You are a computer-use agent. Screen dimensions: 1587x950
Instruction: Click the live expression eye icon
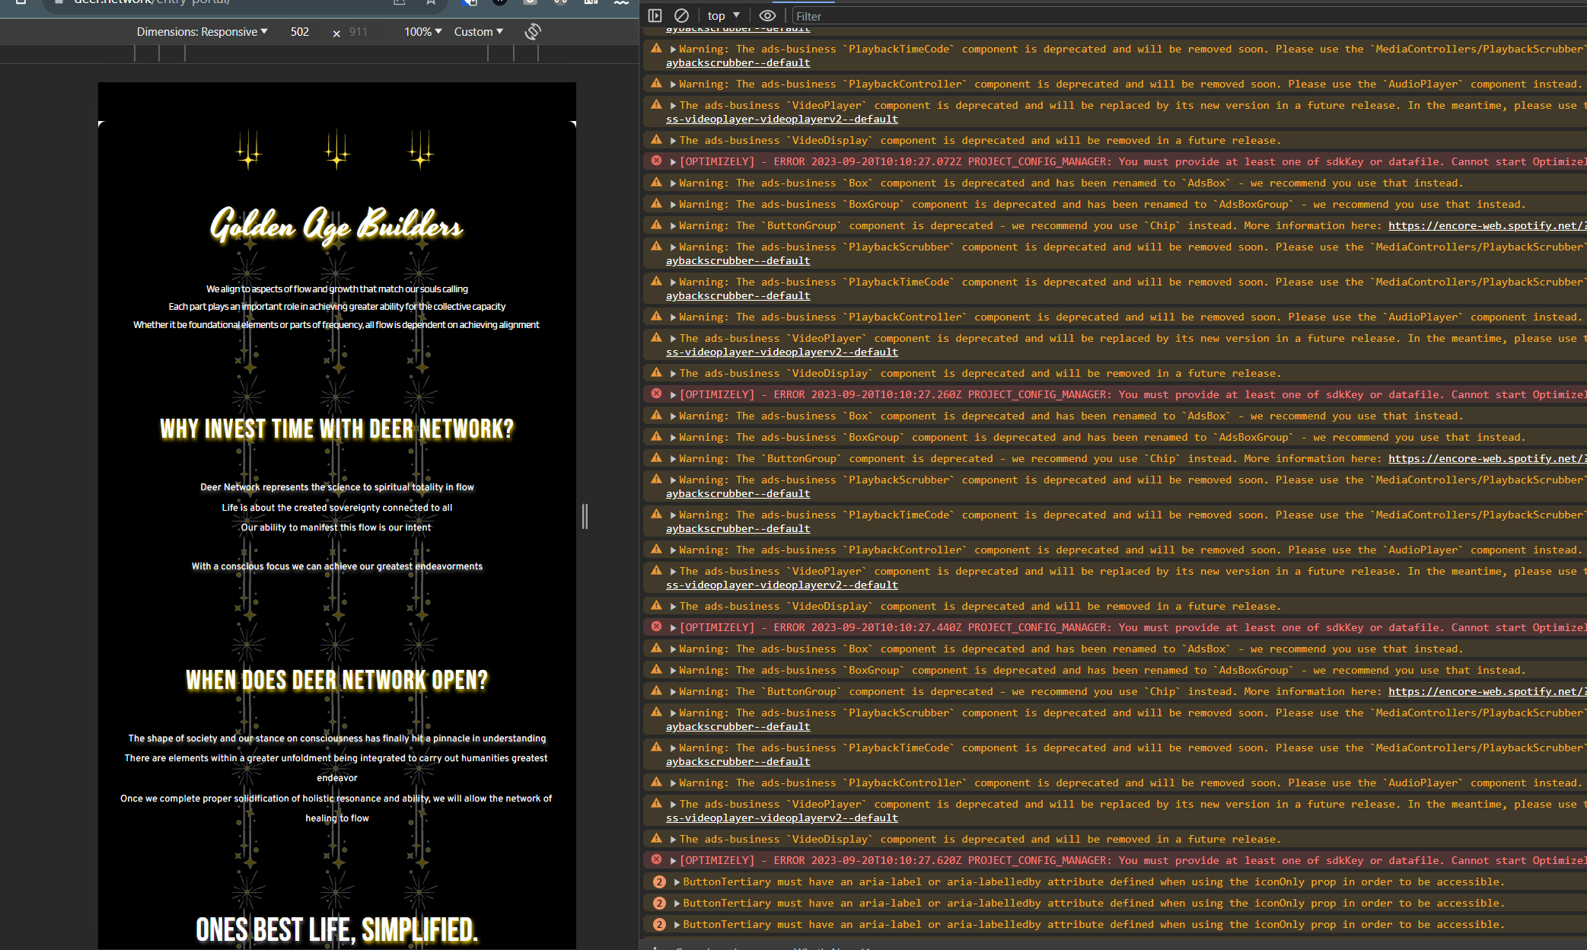click(767, 15)
